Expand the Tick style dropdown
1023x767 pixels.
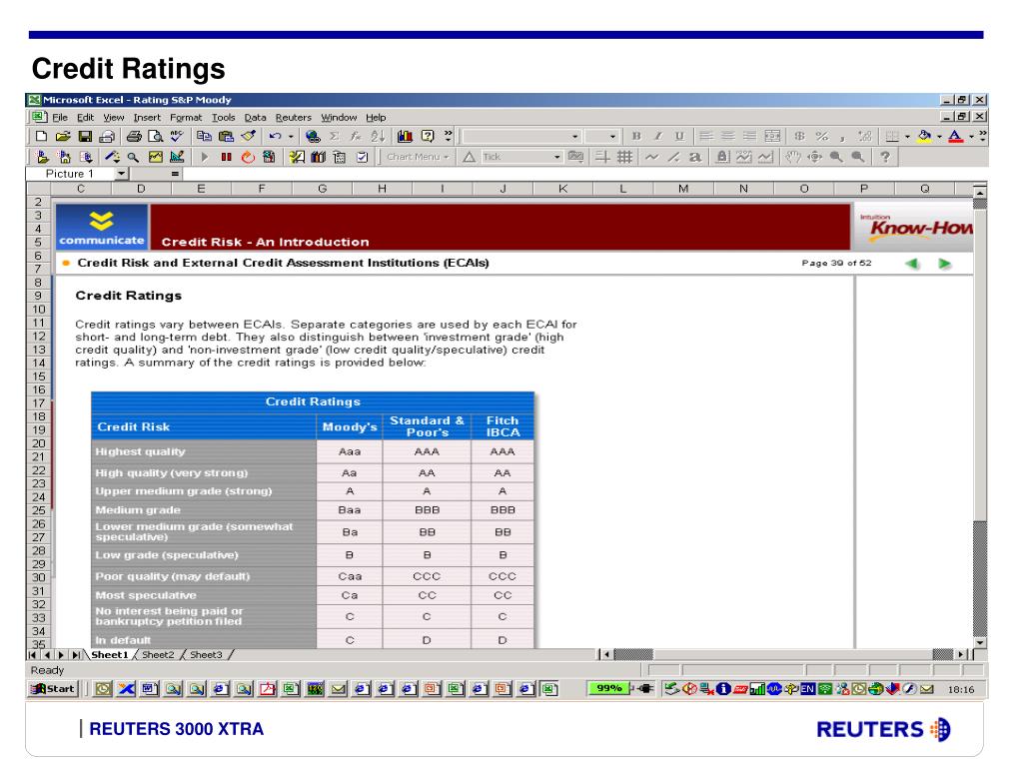point(557,157)
